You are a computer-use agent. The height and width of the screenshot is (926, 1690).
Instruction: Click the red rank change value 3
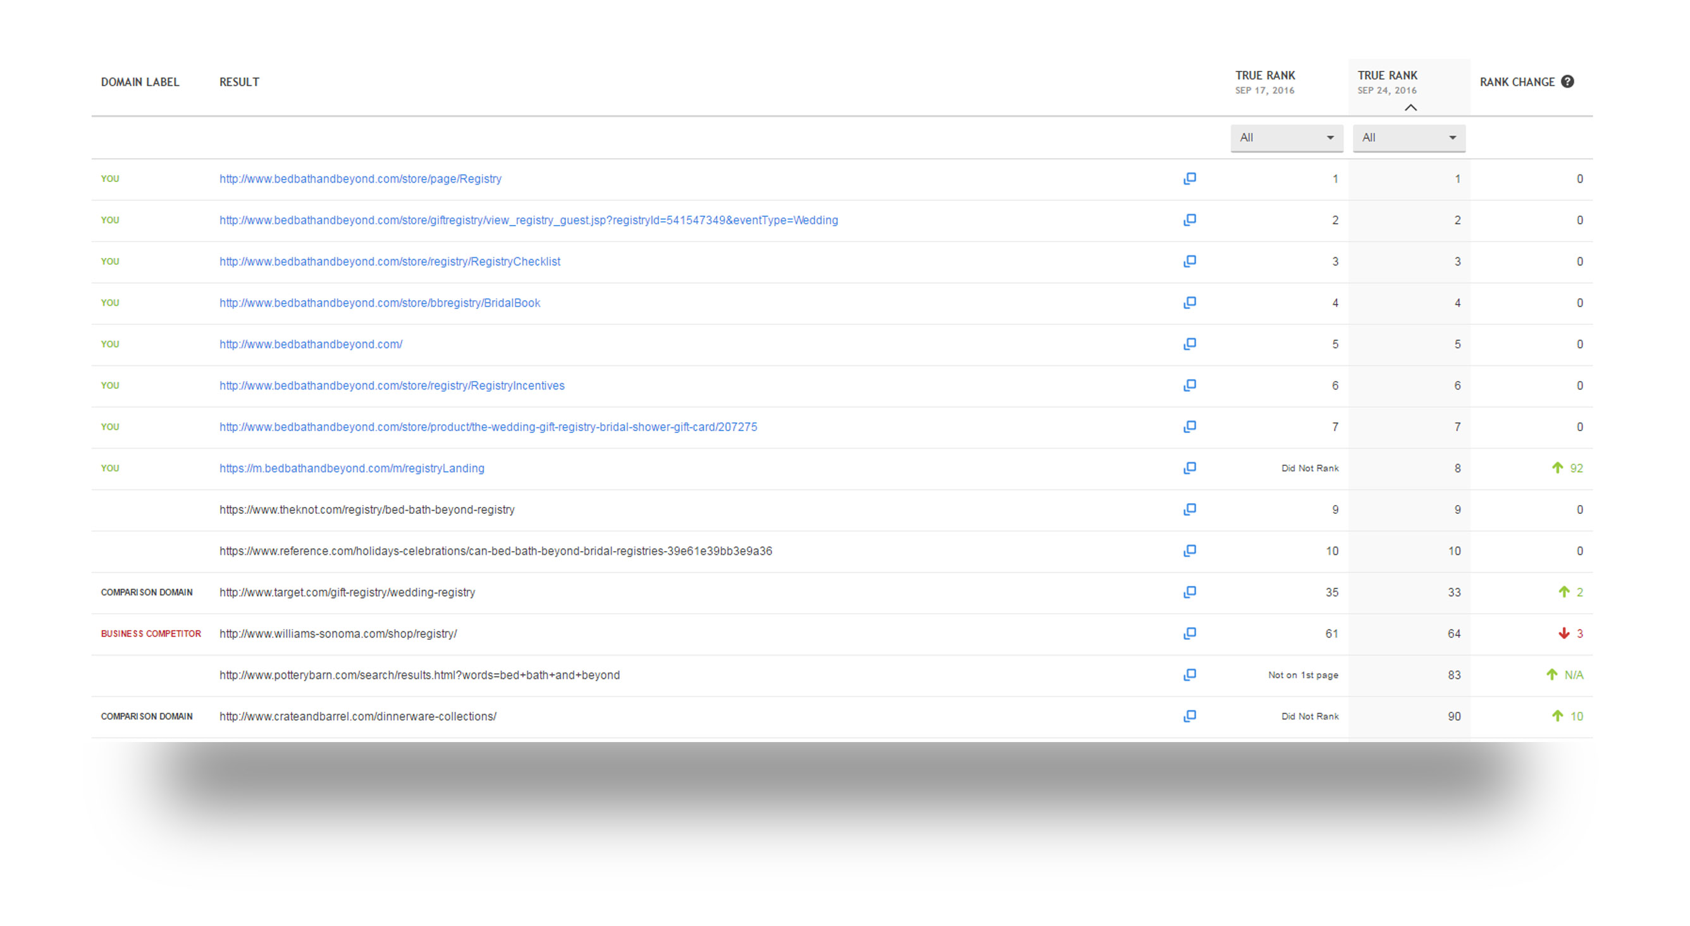pyautogui.click(x=1580, y=633)
